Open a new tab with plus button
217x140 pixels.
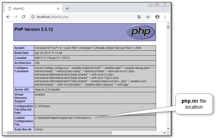(x=67, y=8)
